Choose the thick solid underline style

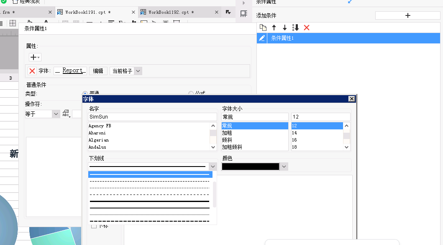pos(149,201)
